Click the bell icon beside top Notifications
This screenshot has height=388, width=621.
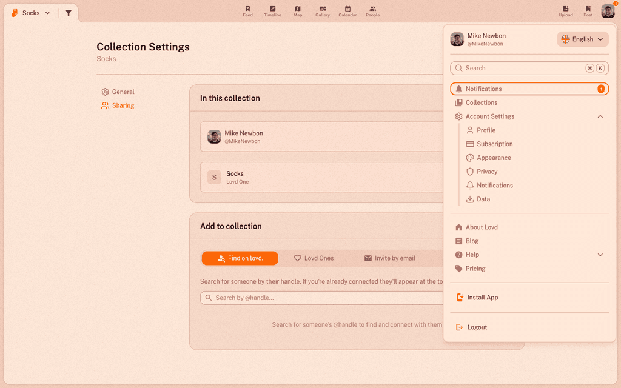[x=458, y=89]
